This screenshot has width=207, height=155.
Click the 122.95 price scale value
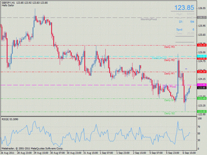coord(202,114)
